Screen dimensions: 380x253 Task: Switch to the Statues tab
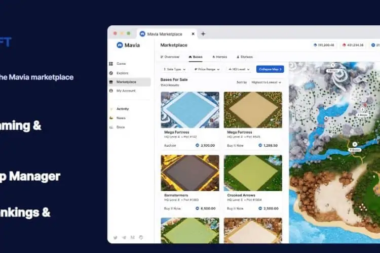point(245,57)
